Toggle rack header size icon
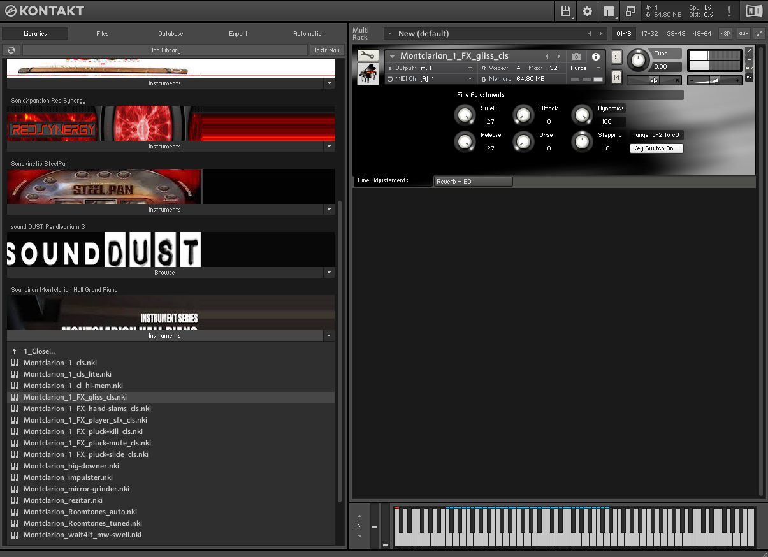The height and width of the screenshot is (557, 768). [760, 33]
